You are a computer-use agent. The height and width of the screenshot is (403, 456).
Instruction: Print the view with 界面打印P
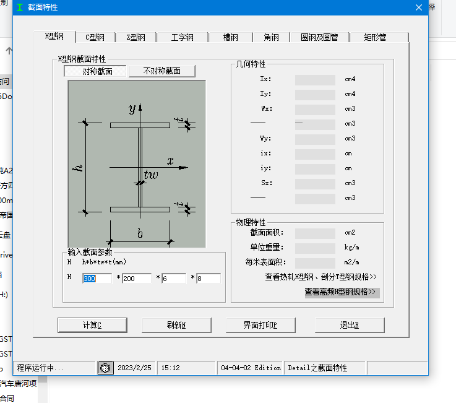pyautogui.click(x=260, y=325)
